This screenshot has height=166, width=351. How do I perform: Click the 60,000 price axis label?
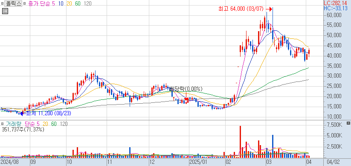click(x=334, y=15)
